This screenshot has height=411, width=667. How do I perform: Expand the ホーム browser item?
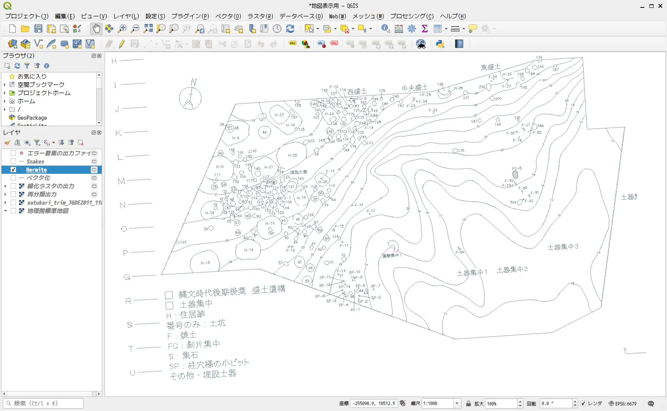tap(5, 101)
